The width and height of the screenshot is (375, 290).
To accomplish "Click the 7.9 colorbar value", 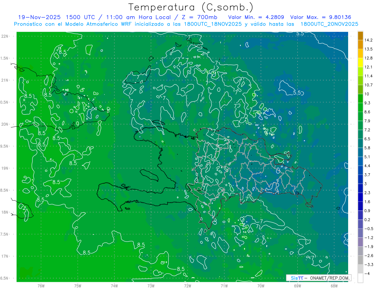I will [x=367, y=121].
